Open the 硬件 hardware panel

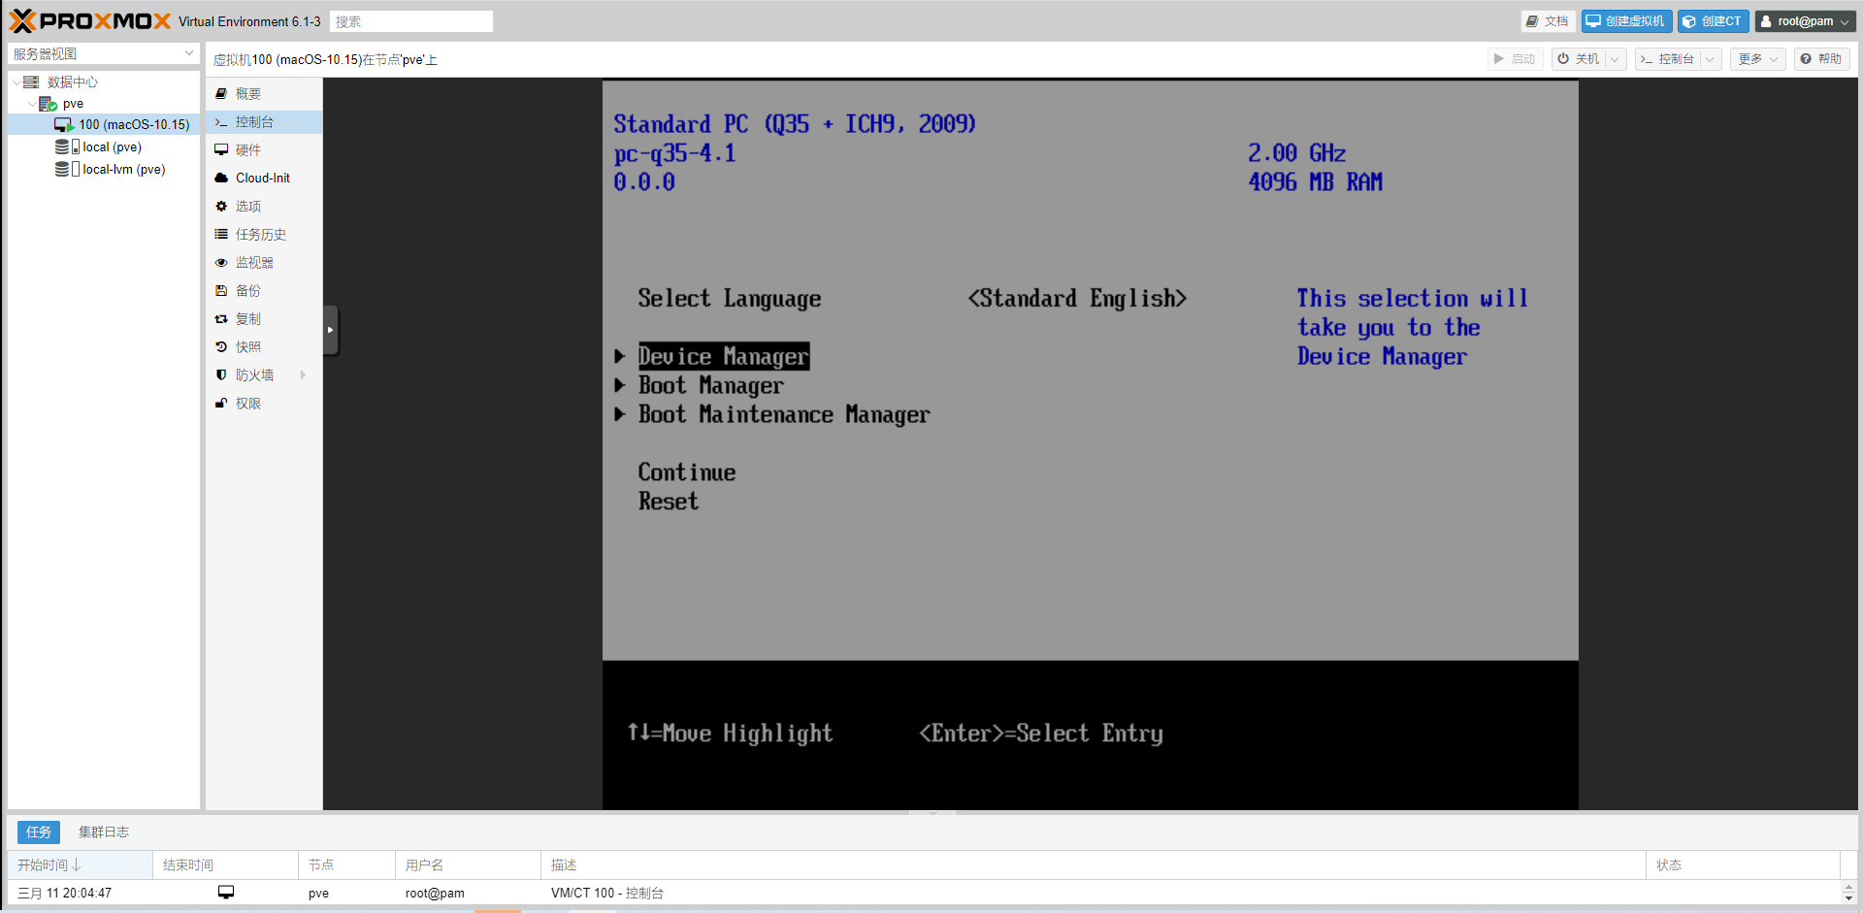247,150
